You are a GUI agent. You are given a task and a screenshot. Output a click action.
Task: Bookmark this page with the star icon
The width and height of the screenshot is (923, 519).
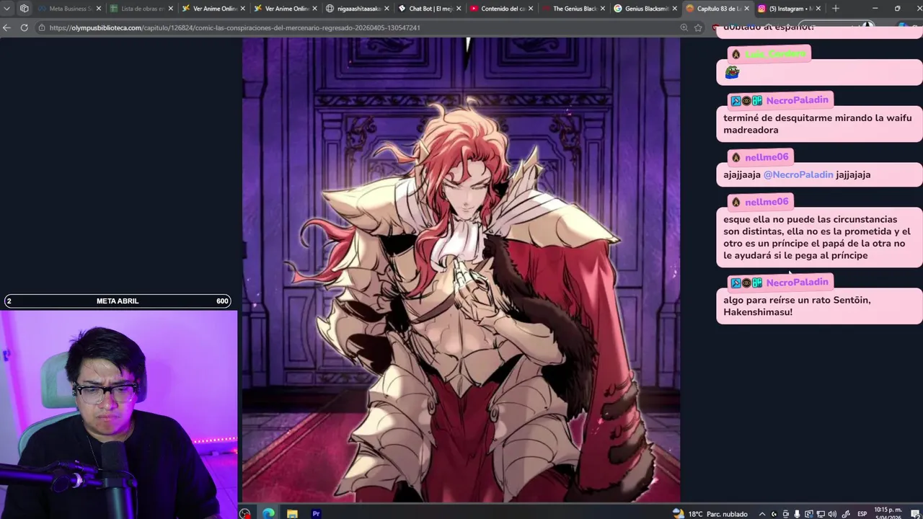tap(698, 27)
